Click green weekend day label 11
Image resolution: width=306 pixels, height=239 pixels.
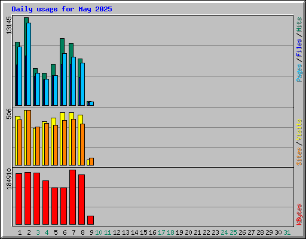coord(108,232)
